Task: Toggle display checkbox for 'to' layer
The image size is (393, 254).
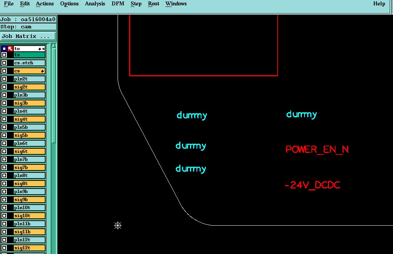Action: [x=4, y=49]
